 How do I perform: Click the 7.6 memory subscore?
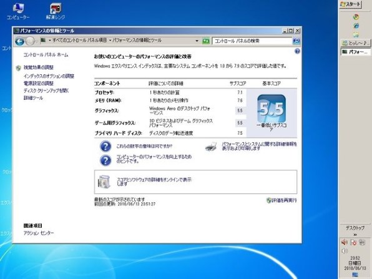point(240,100)
